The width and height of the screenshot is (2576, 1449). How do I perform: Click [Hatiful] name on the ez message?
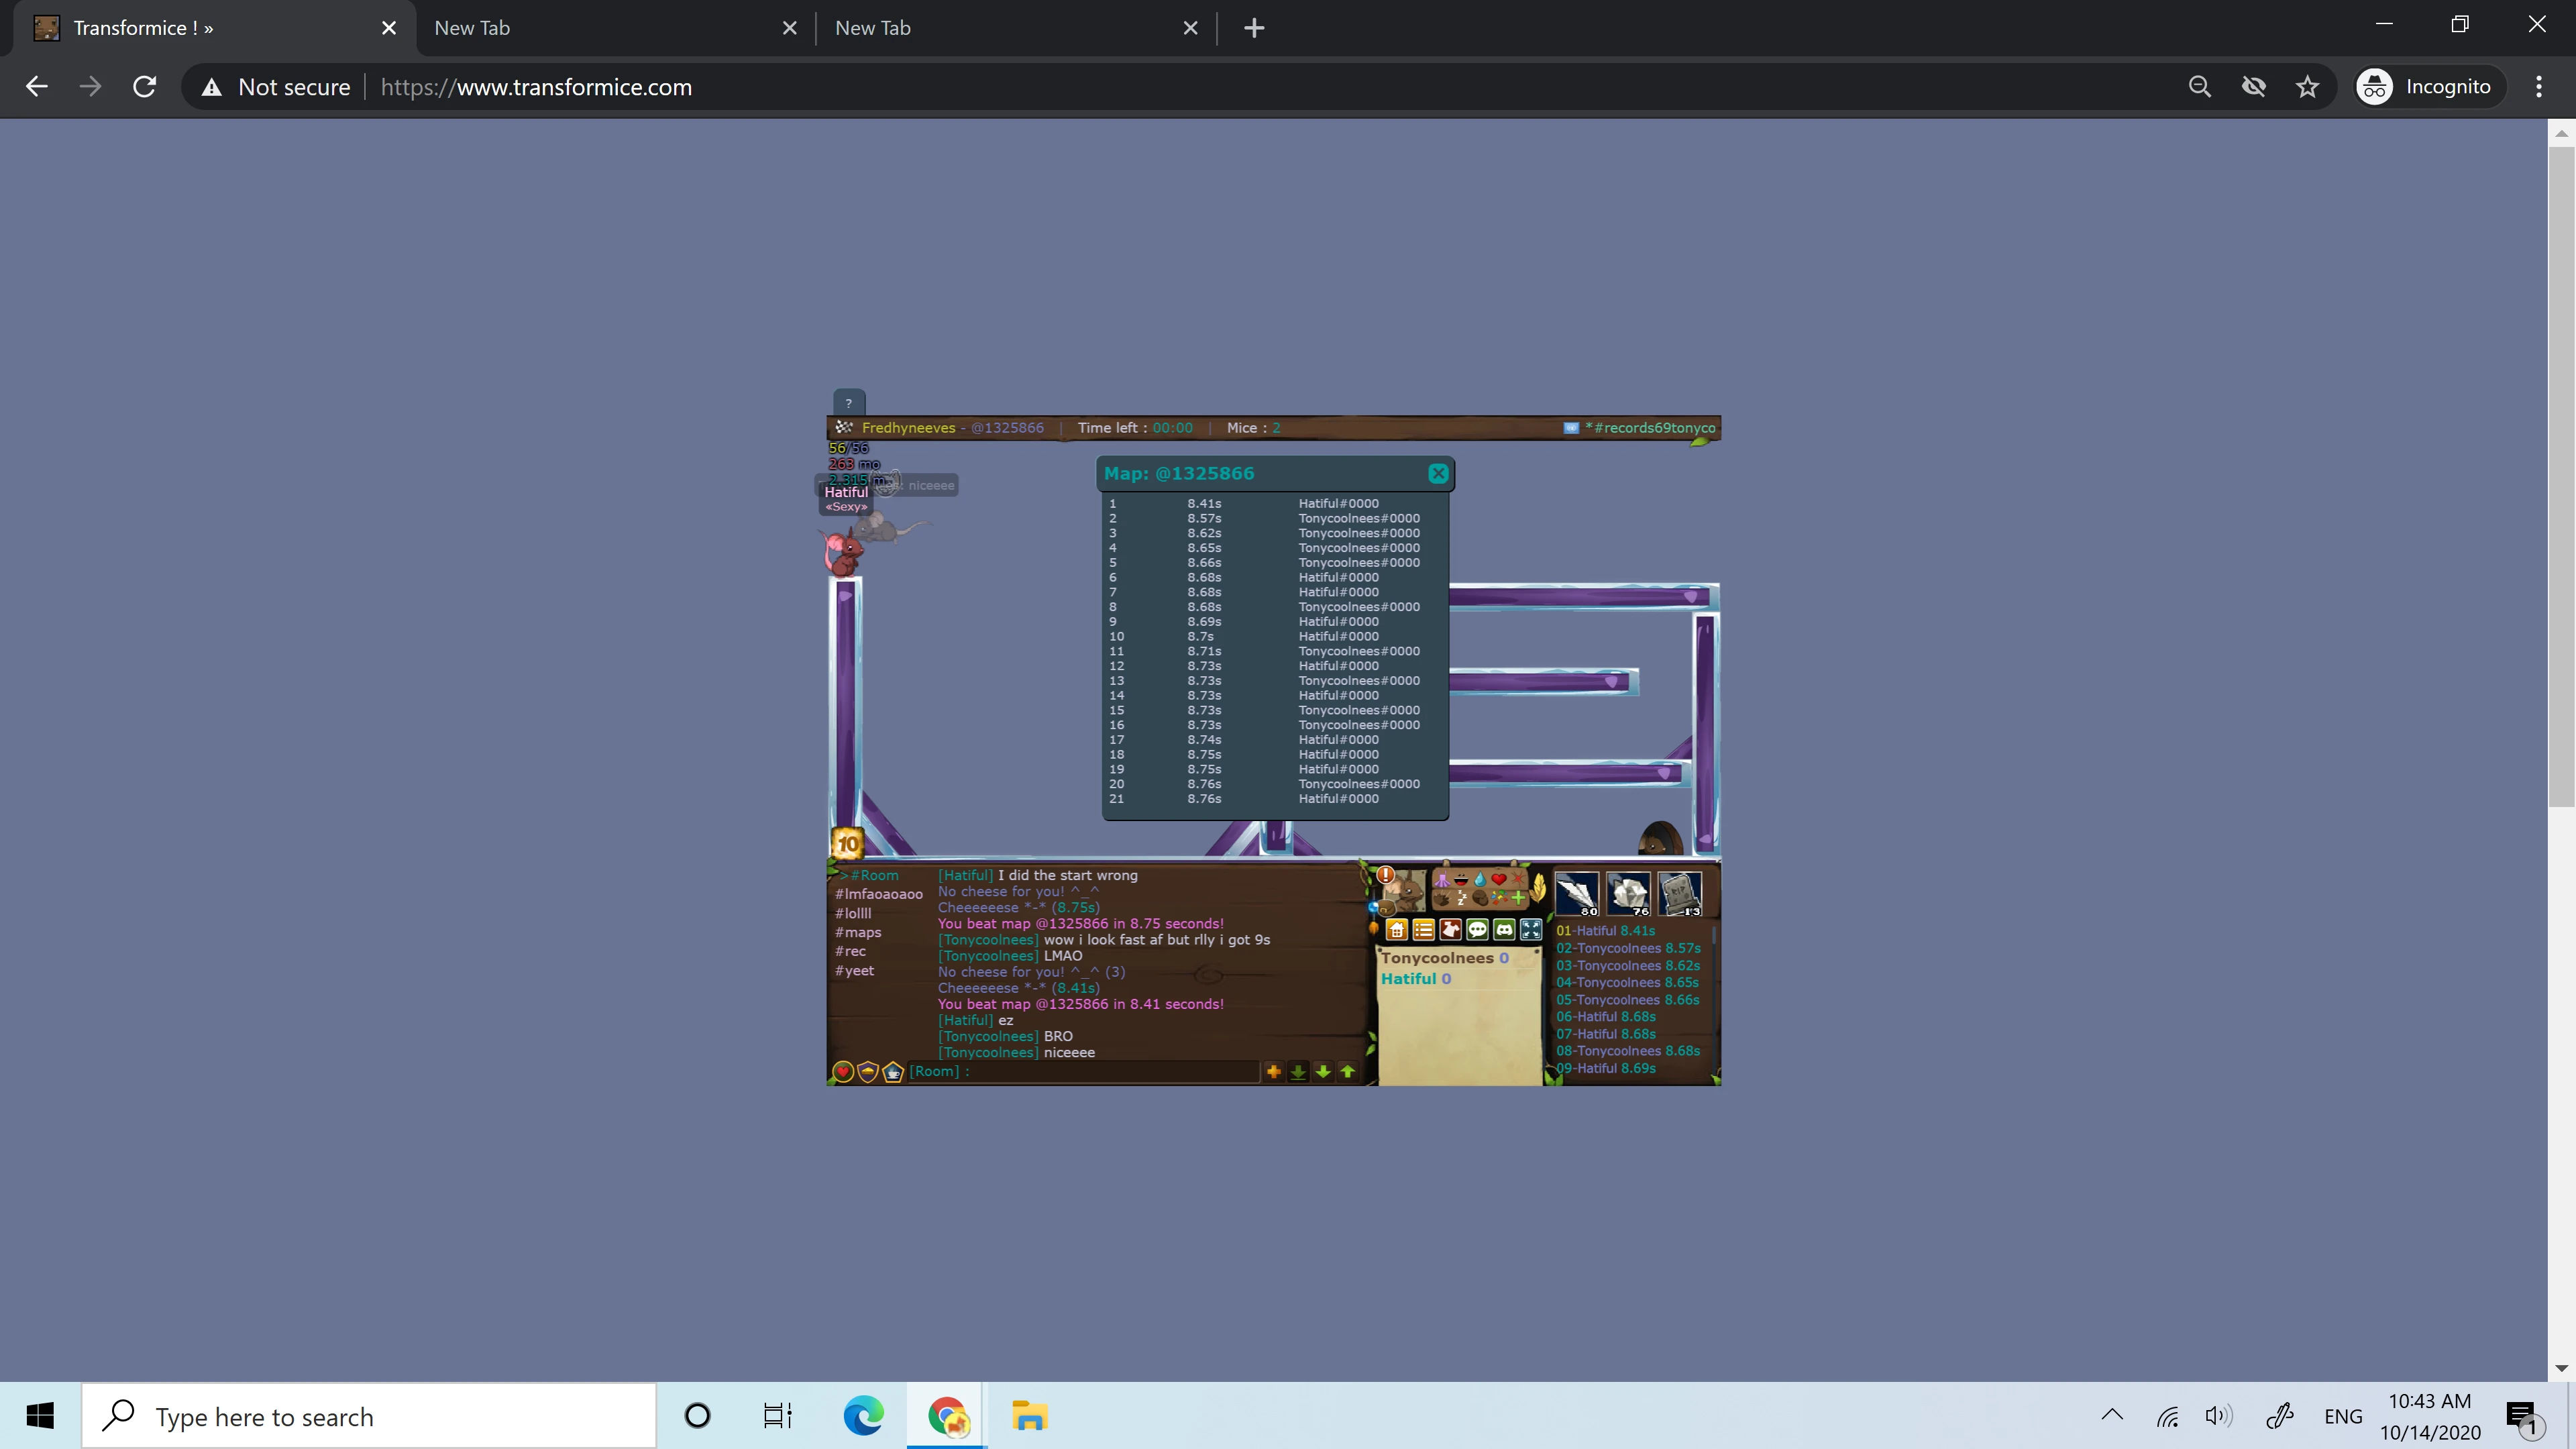(x=965, y=1020)
